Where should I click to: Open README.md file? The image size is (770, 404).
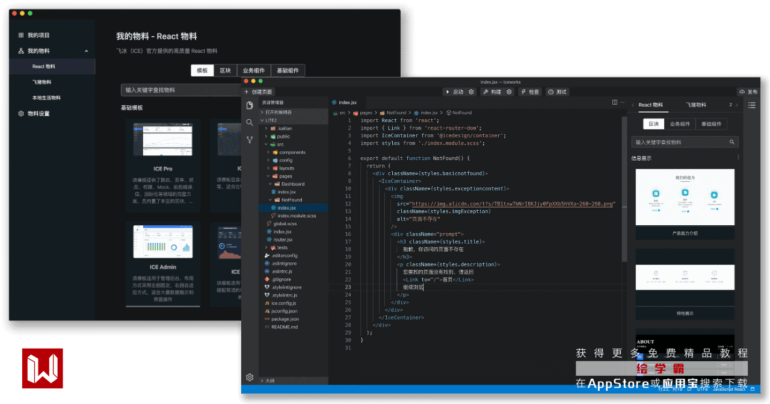(x=294, y=327)
